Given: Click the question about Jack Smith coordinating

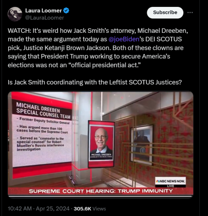Looking at the screenshot, I should click(95, 82).
